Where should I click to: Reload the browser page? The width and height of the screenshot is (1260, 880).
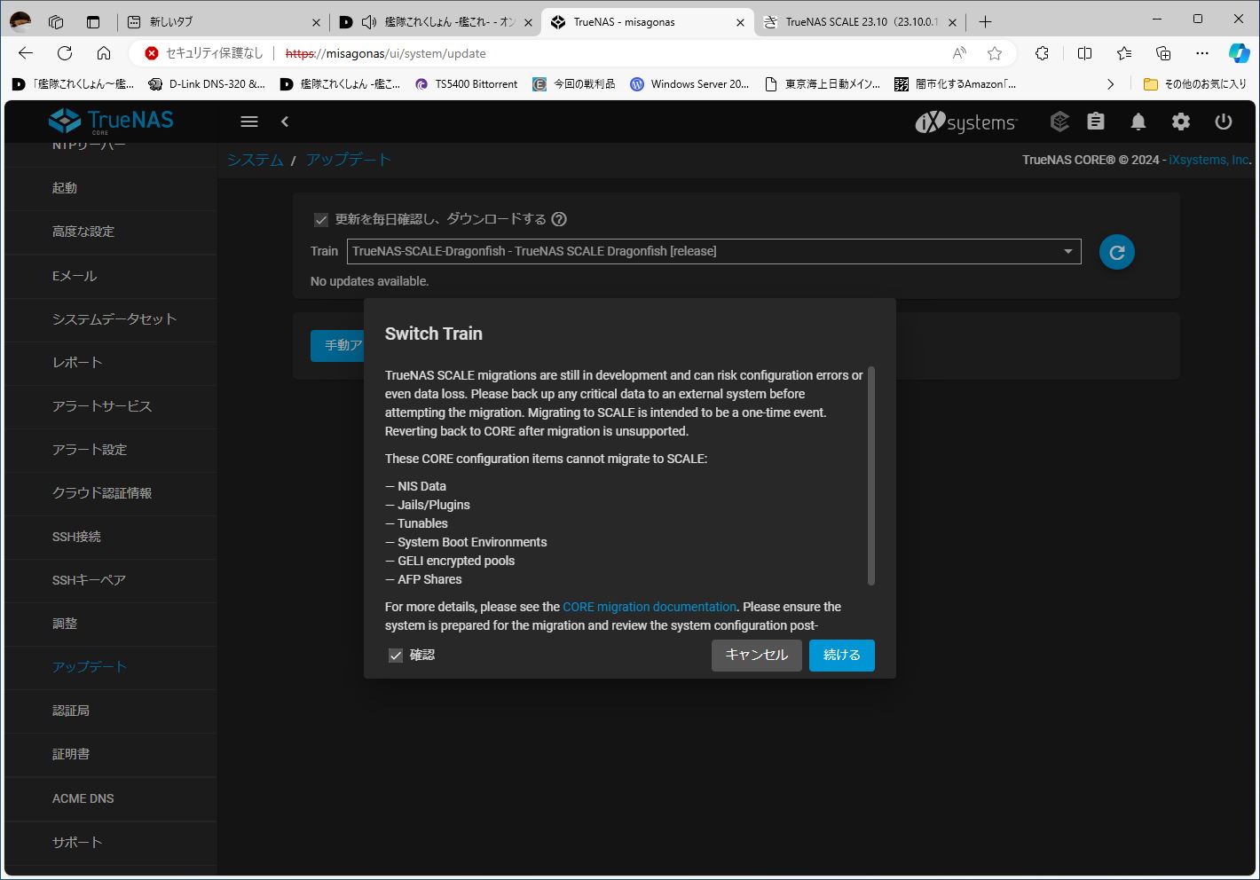click(65, 53)
